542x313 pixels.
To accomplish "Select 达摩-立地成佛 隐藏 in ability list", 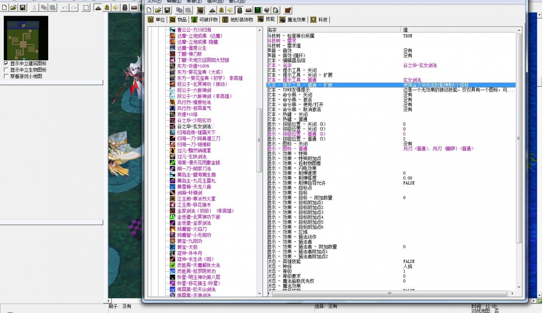I will [197, 42].
